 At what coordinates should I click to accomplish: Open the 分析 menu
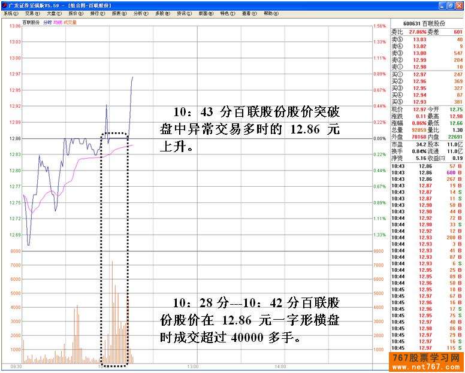141,14
